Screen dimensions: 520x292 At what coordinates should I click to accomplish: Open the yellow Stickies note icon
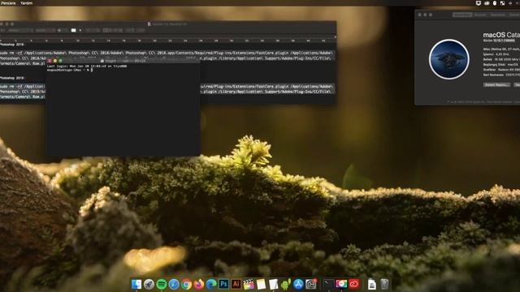point(261,284)
